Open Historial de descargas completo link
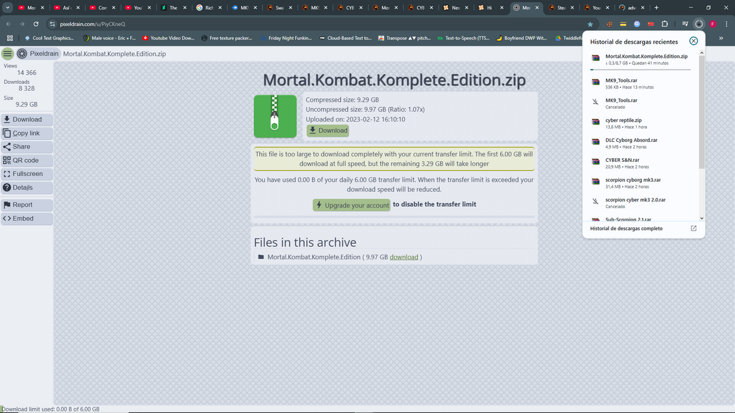Screen dimensions: 735x413 point(626,228)
